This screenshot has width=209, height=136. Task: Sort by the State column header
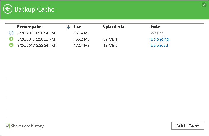coord(155,27)
